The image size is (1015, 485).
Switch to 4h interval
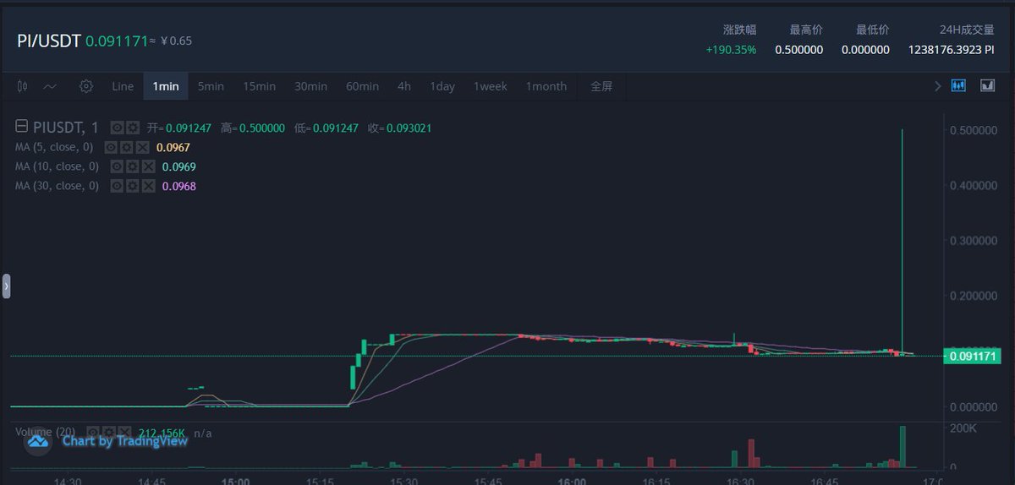click(404, 86)
